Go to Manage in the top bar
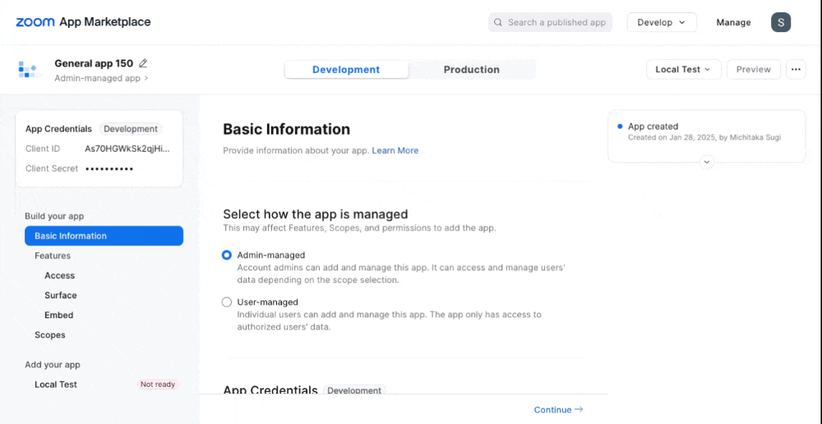This screenshot has height=424, width=822. coord(733,22)
